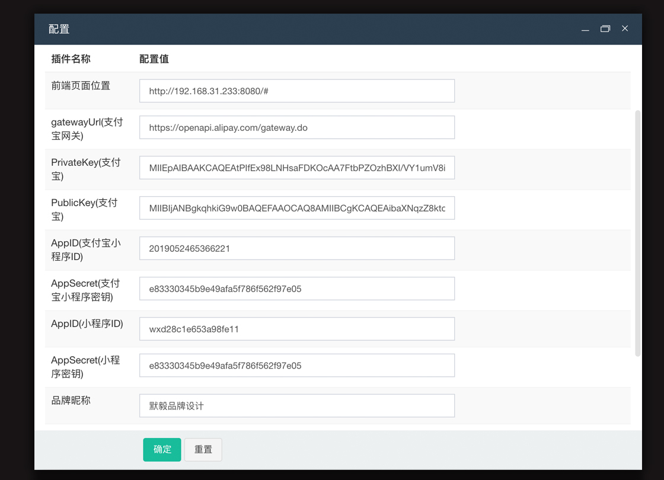Click the AppSecret(支付宝小程序密钥) label

click(85, 290)
